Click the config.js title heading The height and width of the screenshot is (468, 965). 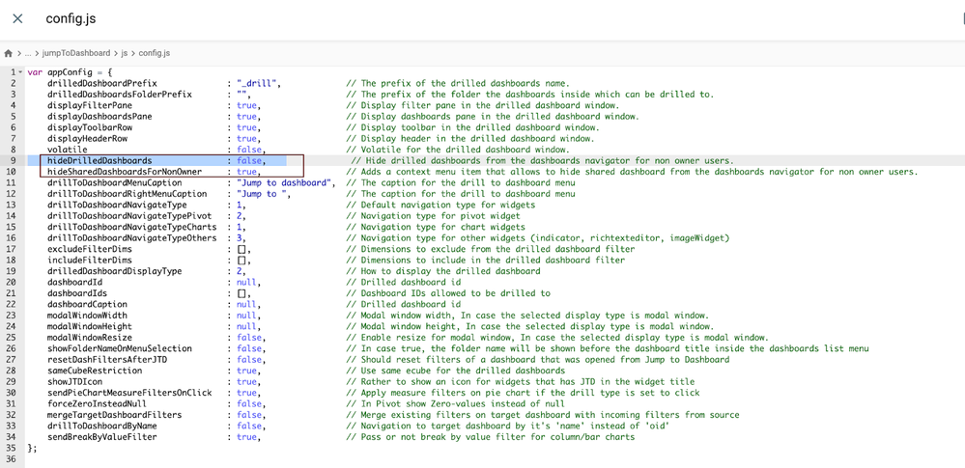click(71, 19)
